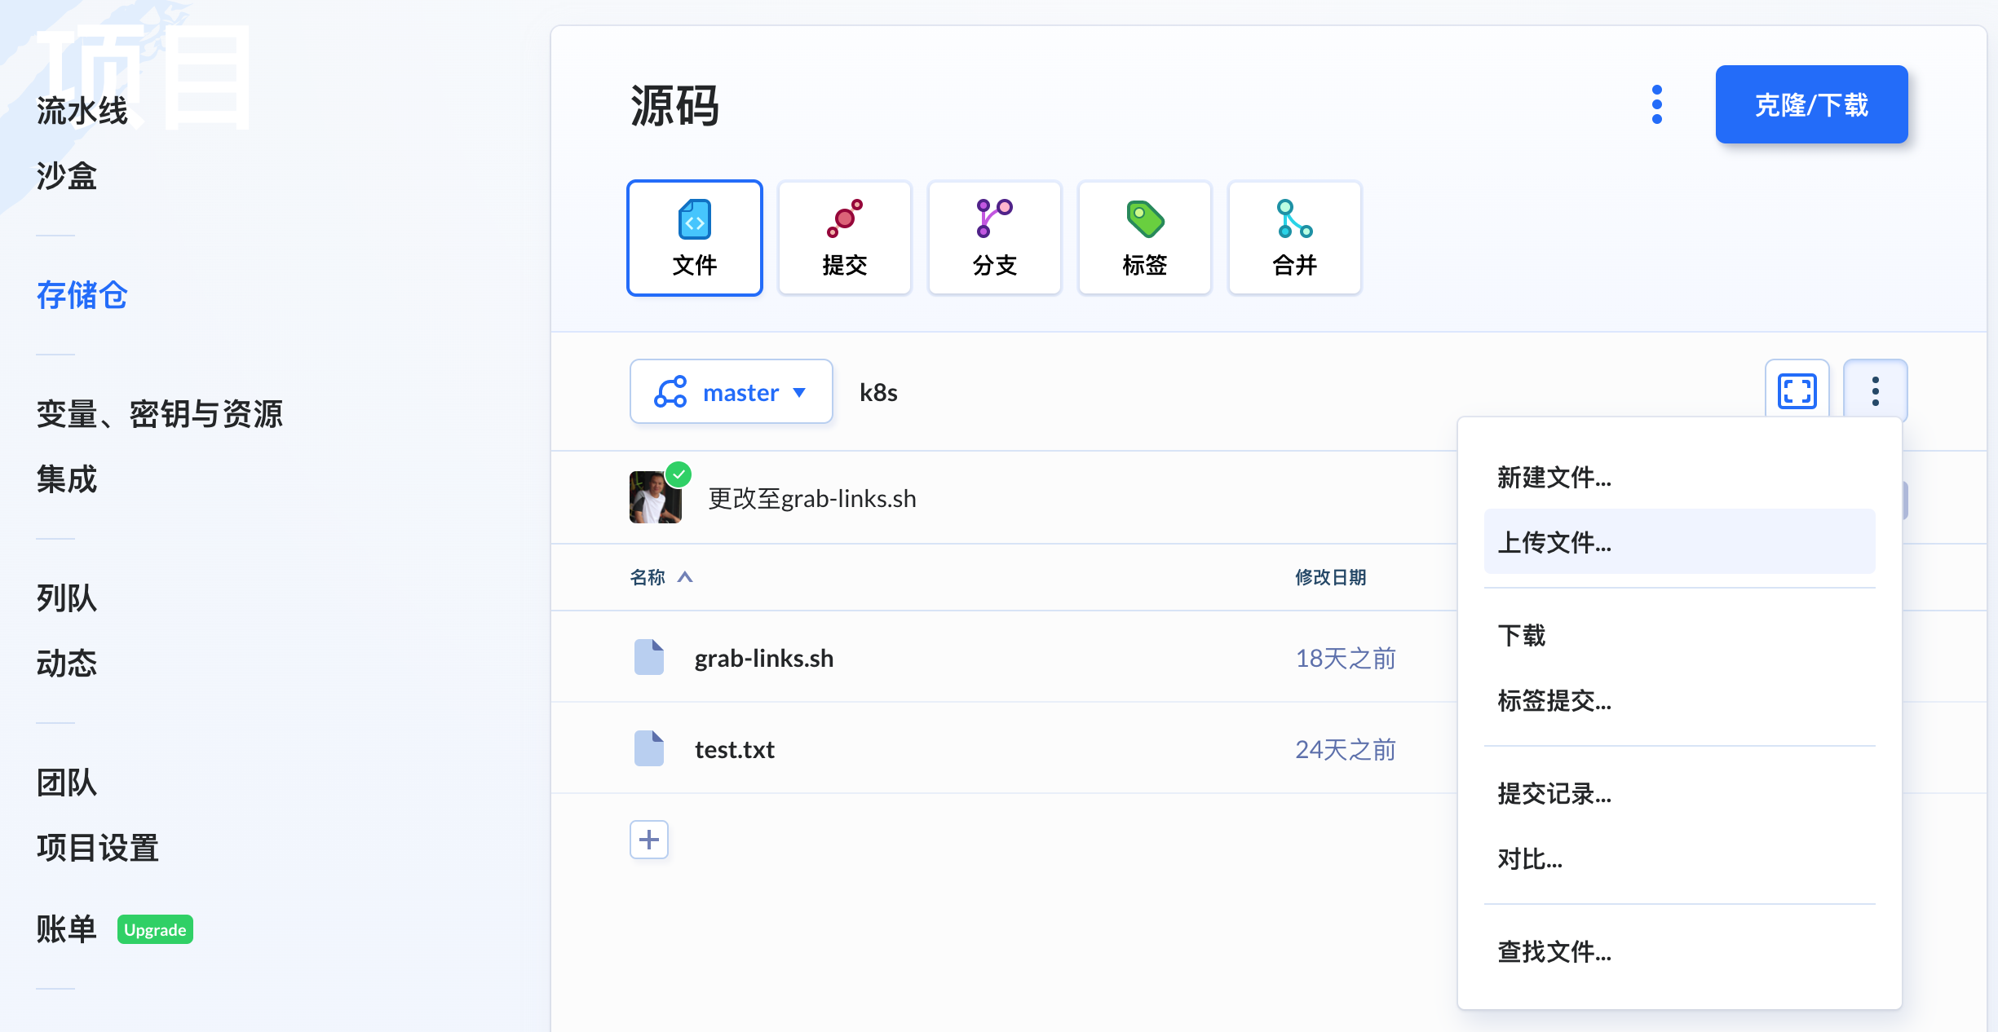Select 上传文件... from the menu

point(1554,542)
